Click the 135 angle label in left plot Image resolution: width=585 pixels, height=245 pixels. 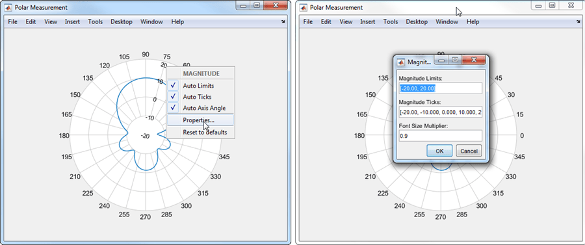[x=88, y=78]
